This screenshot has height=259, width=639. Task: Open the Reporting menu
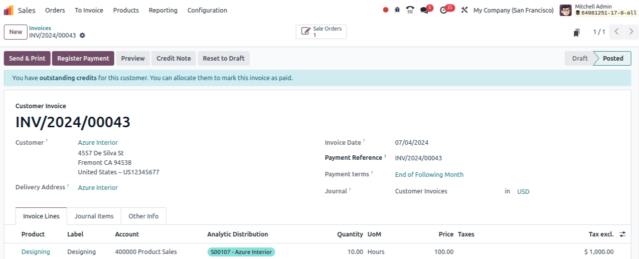coord(163,10)
